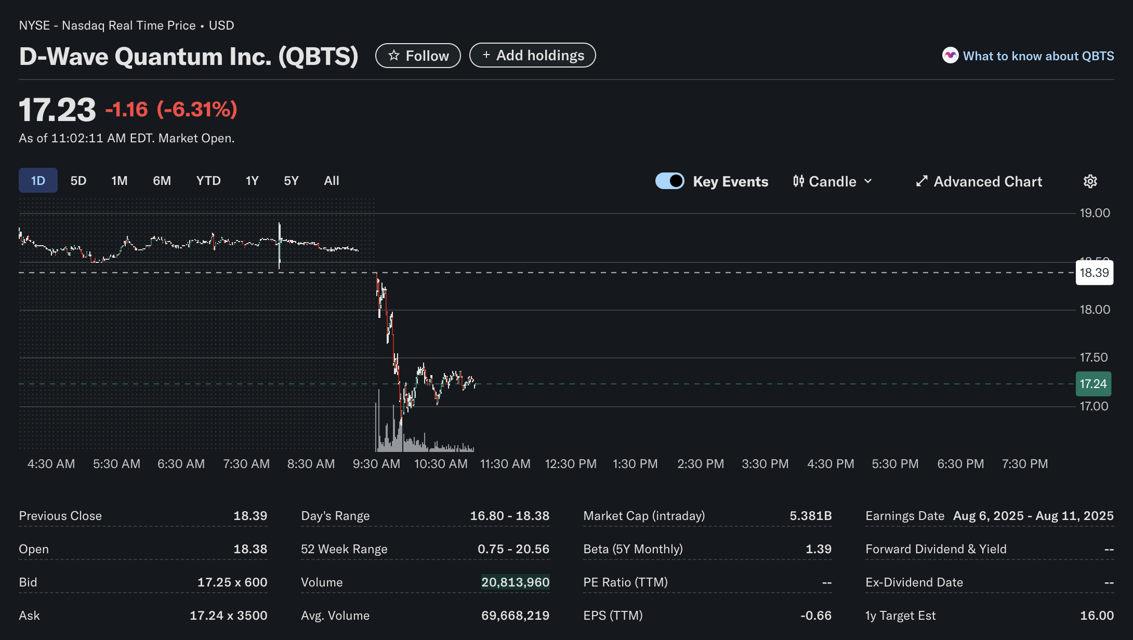Select the 5D time range tab
The width and height of the screenshot is (1133, 640).
coord(78,180)
